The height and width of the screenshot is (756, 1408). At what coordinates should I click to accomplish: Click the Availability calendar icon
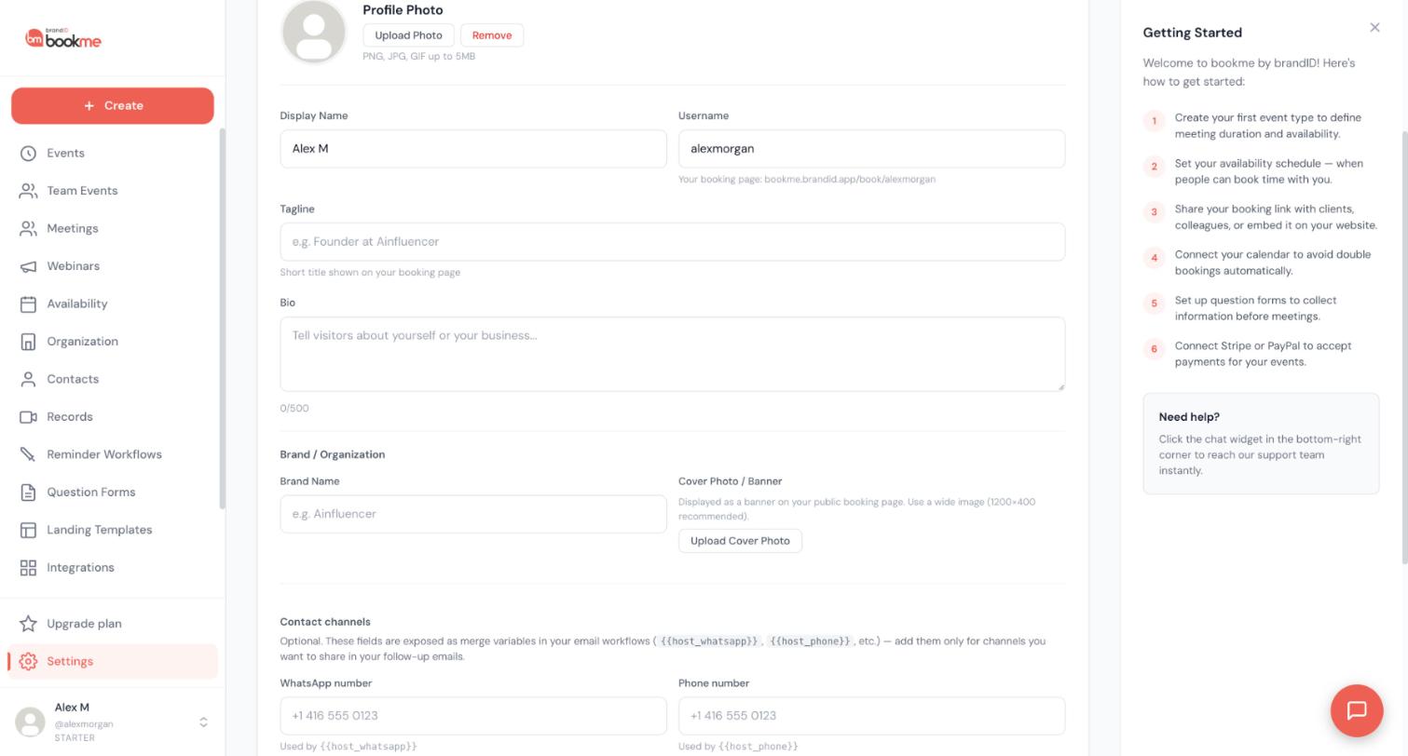point(28,304)
